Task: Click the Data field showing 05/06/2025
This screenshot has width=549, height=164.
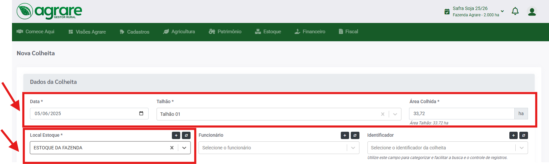Action: (89, 113)
